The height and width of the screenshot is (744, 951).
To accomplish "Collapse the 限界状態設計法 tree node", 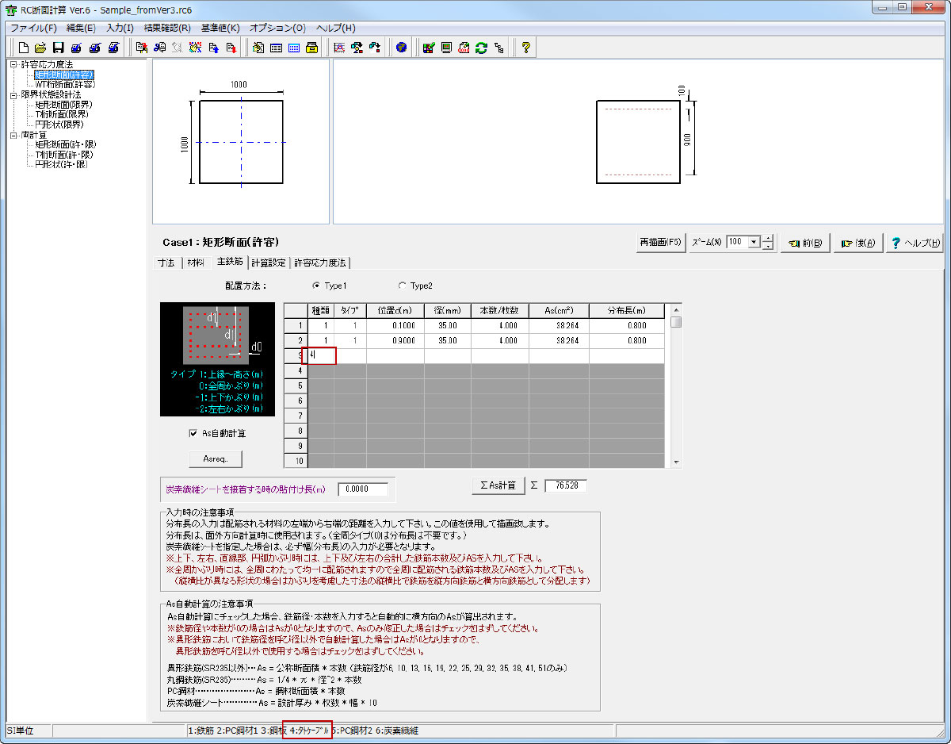I will 13,94.
